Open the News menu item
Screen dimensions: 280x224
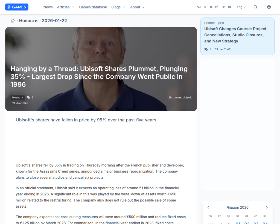point(48,7)
